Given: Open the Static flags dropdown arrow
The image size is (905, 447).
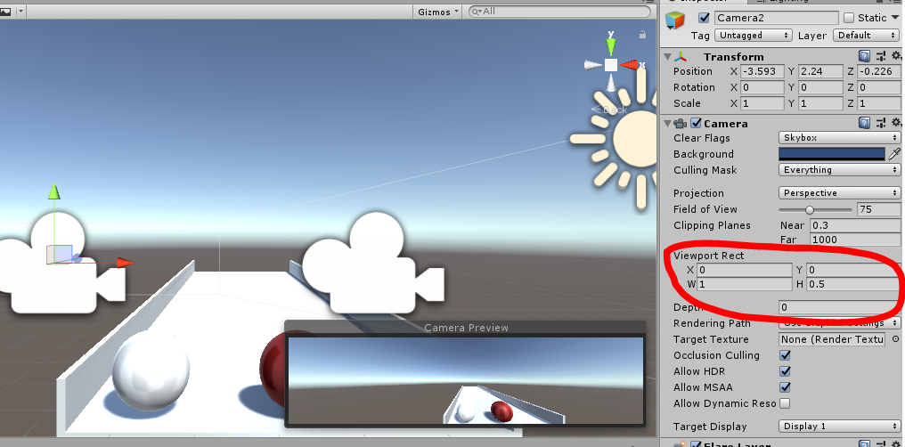Looking at the screenshot, I should coord(895,18).
